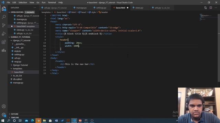Open the Run and Debug view
The image size is (220, 123).
pyautogui.click(x=4, y=33)
